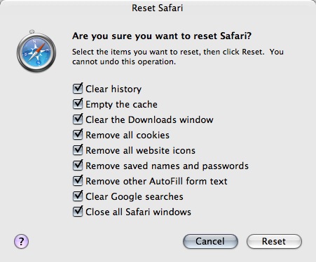Uncheck the Clear history checkbox

78,89
